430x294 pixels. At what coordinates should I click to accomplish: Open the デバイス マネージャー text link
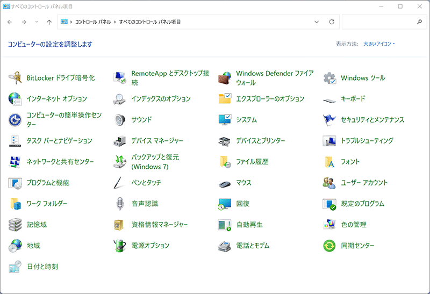tap(157, 141)
